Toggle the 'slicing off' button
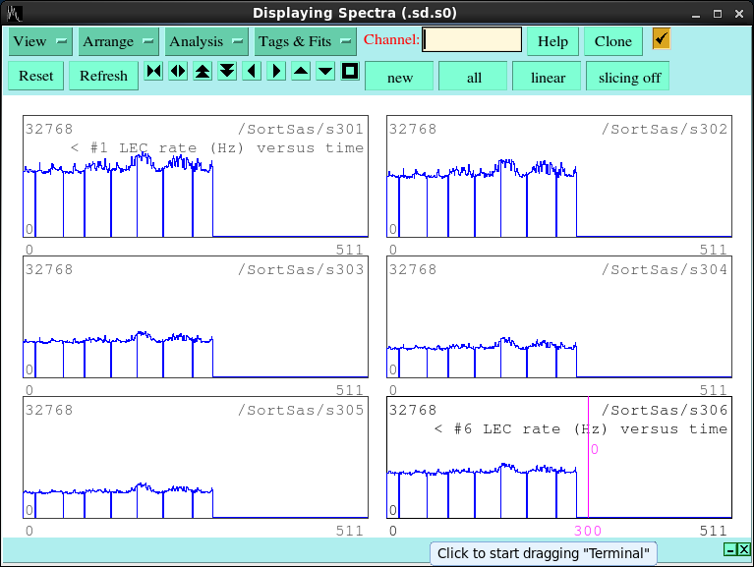The height and width of the screenshot is (567, 754). click(629, 77)
